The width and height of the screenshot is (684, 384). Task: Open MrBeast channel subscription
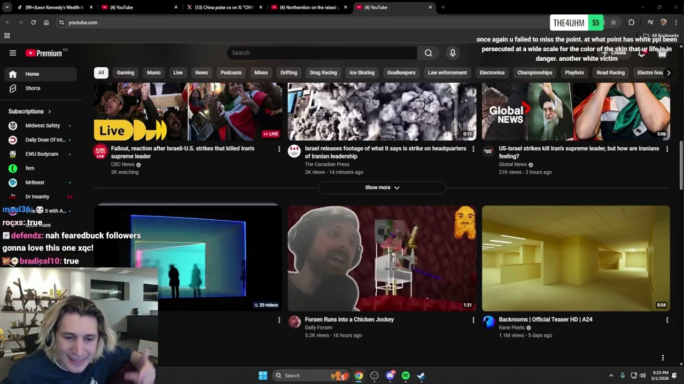(41, 182)
